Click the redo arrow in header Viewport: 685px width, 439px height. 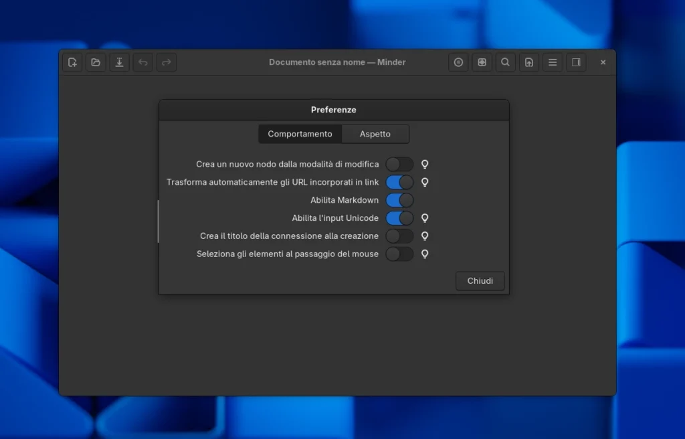[167, 62]
